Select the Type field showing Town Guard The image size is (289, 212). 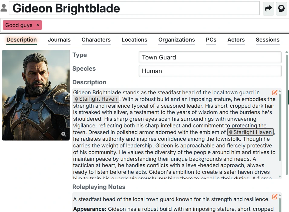[210, 57]
